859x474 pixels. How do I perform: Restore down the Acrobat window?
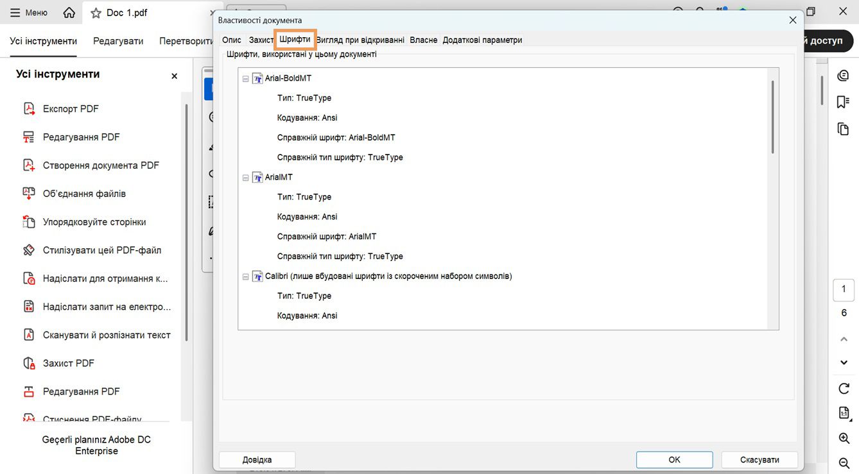(811, 12)
